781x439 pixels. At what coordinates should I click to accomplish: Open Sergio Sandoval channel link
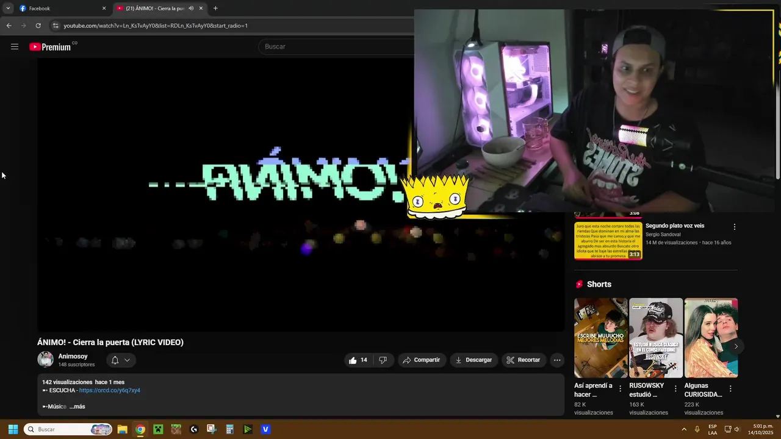coord(663,234)
